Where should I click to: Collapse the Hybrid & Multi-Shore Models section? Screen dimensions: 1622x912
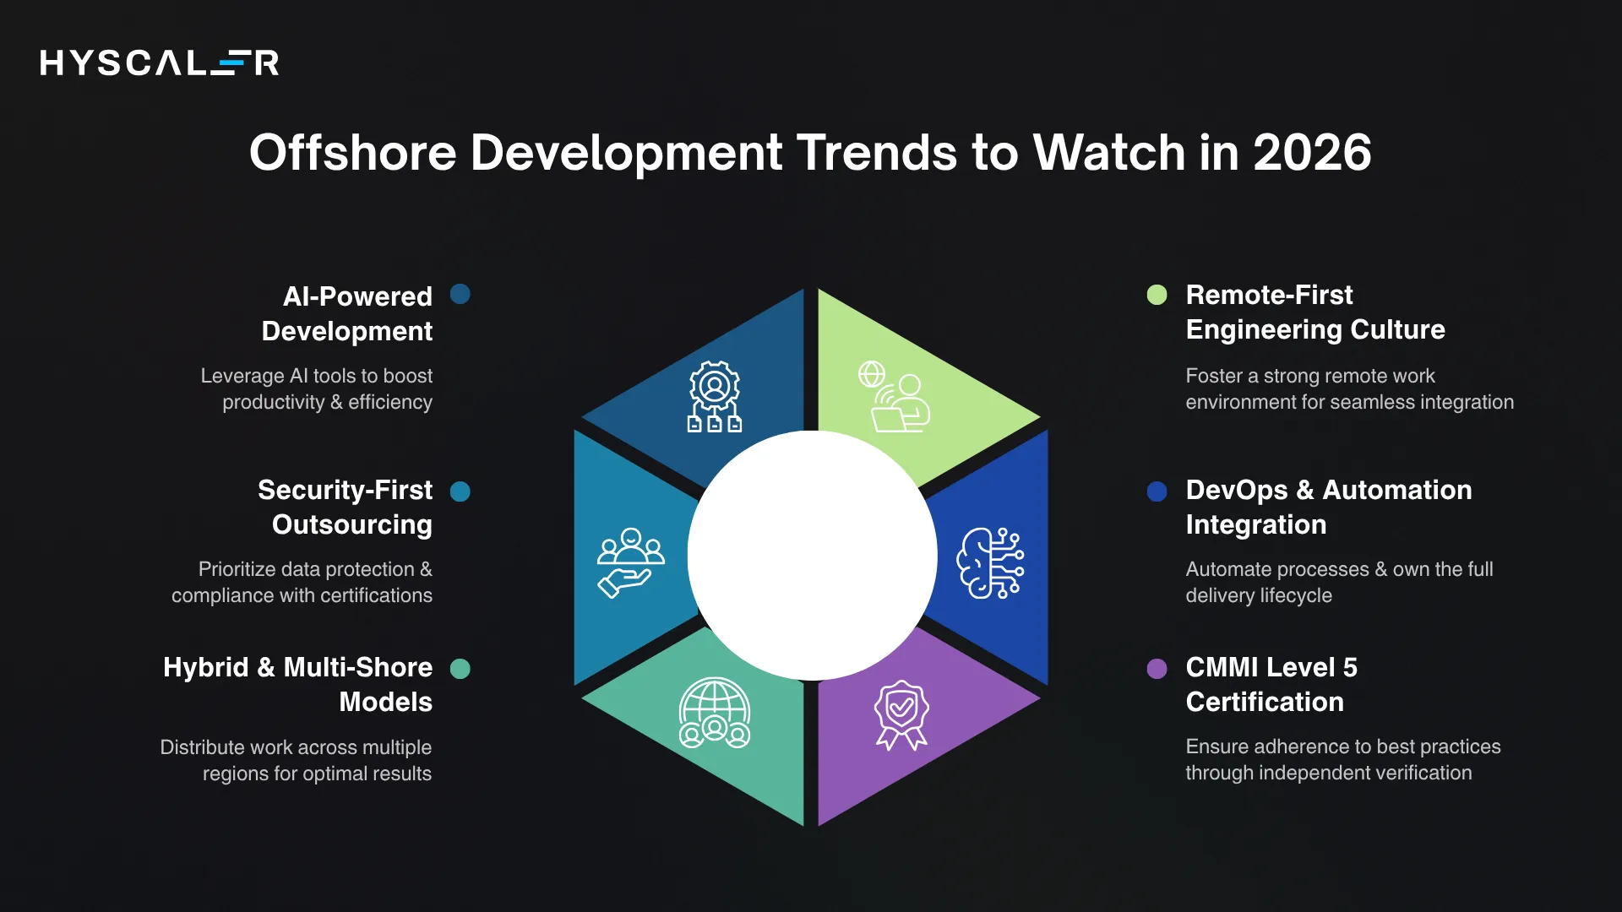297,684
